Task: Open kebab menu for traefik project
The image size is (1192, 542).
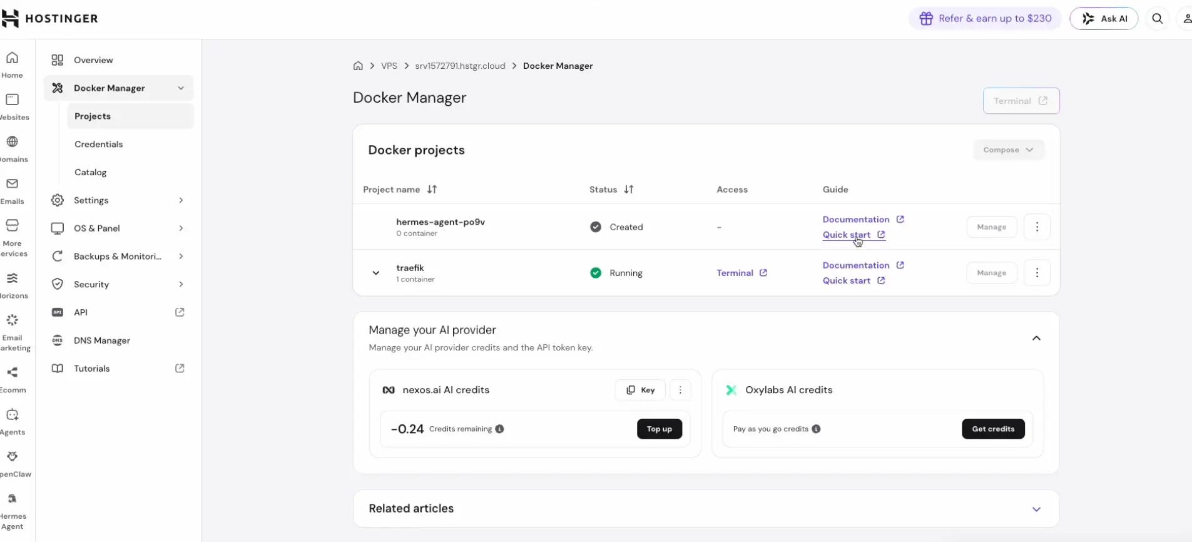Action: point(1037,273)
